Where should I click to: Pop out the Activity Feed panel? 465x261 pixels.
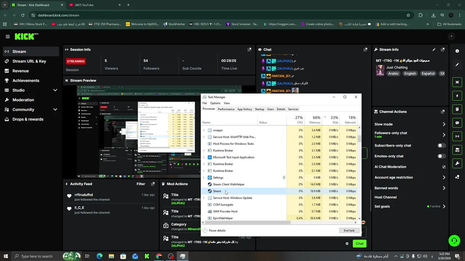point(153,184)
